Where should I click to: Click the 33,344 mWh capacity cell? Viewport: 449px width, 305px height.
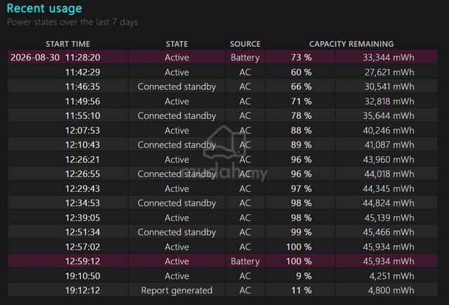pyautogui.click(x=388, y=58)
